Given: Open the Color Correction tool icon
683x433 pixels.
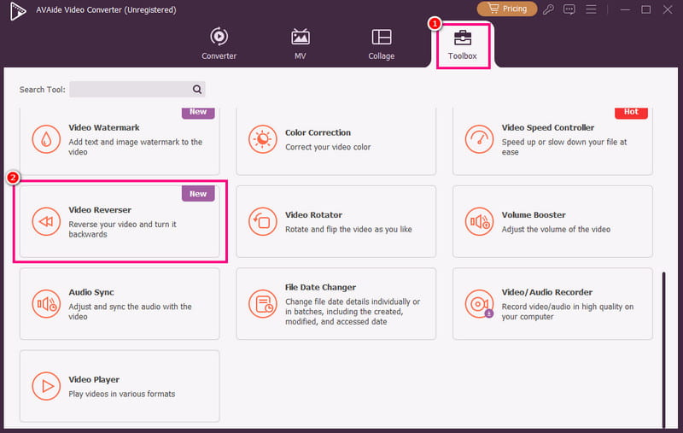Looking at the screenshot, I should click(261, 139).
